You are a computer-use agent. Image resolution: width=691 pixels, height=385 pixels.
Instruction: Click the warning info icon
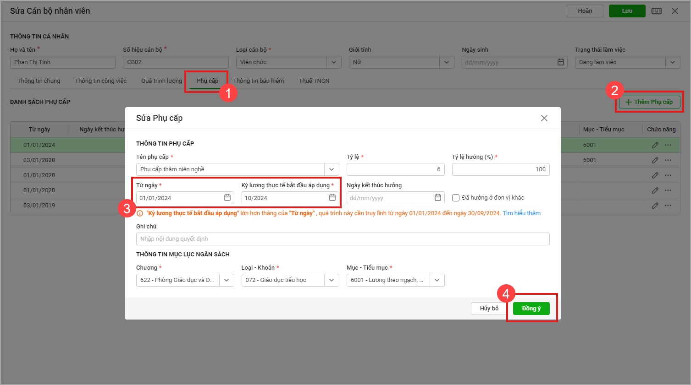click(x=140, y=213)
